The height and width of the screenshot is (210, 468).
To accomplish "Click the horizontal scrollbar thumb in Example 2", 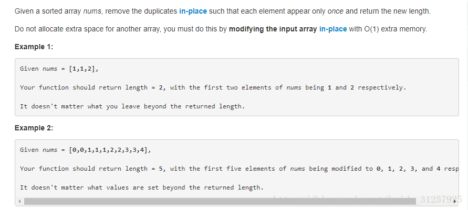I will pos(220,202).
